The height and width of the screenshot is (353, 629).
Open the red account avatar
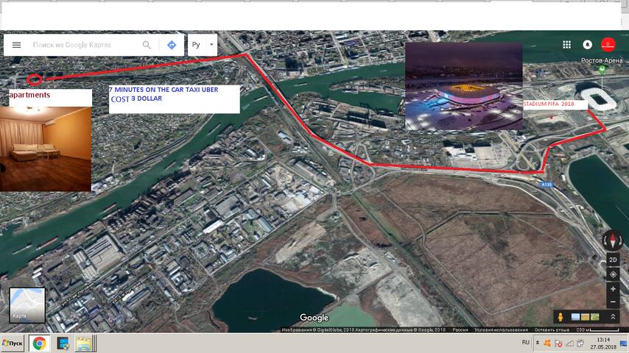tap(608, 44)
